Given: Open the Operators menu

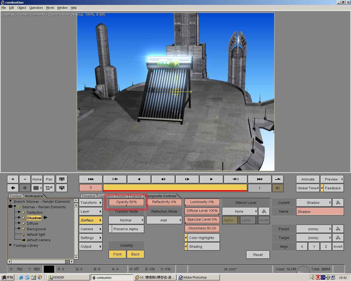Looking at the screenshot, I should click(36, 8).
